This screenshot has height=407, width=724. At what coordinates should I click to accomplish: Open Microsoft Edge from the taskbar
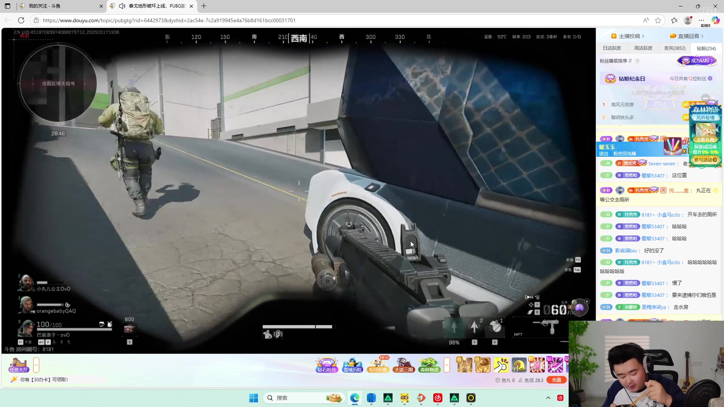pyautogui.click(x=354, y=398)
